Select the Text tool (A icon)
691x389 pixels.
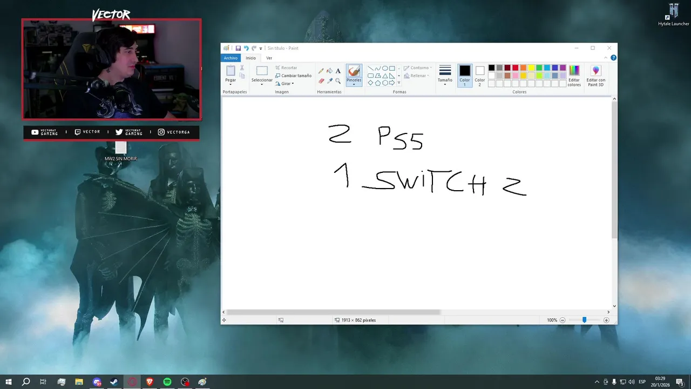[x=338, y=71]
